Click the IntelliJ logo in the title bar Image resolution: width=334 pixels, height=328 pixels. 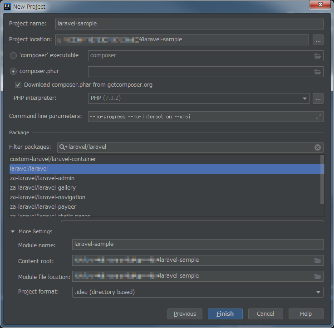7,7
